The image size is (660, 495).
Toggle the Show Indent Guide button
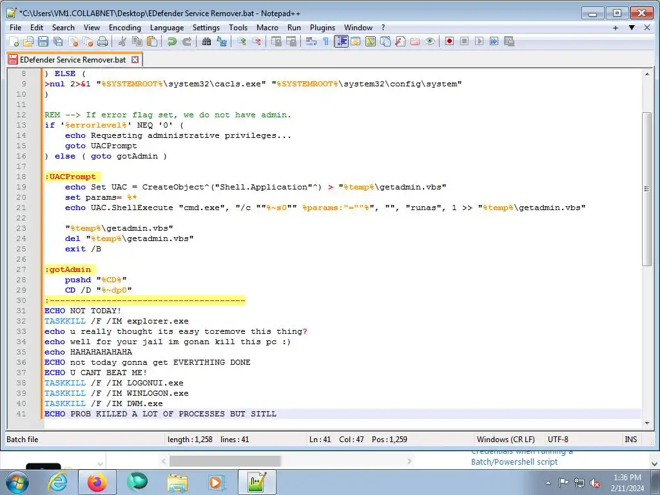341,41
